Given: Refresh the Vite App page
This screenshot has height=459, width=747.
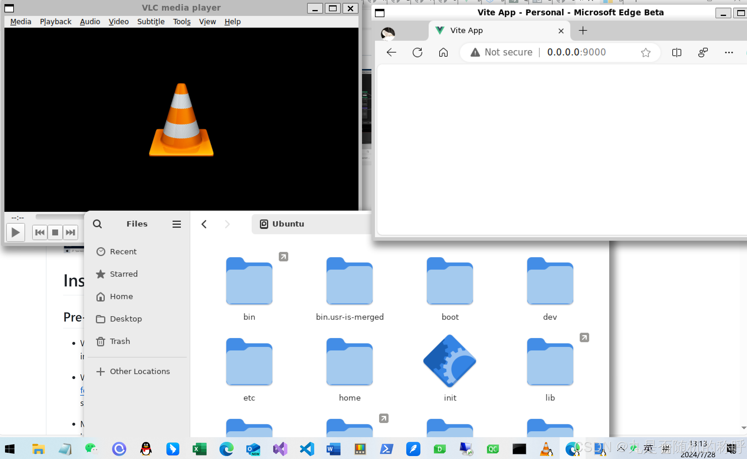Looking at the screenshot, I should [x=417, y=52].
